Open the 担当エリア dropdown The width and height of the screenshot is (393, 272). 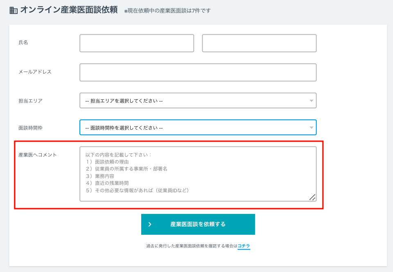[x=198, y=101]
